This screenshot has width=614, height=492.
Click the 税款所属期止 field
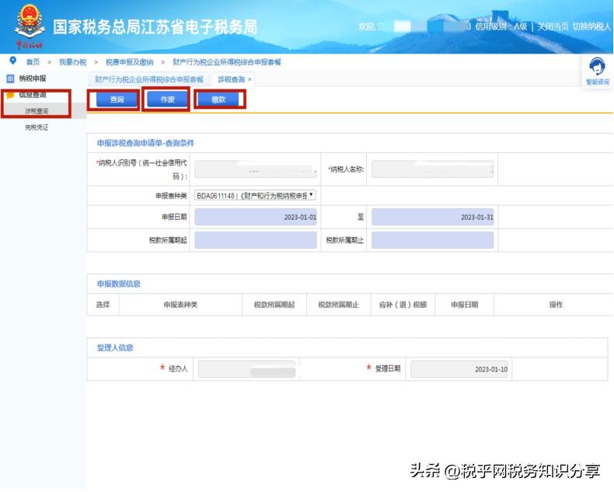coord(432,240)
